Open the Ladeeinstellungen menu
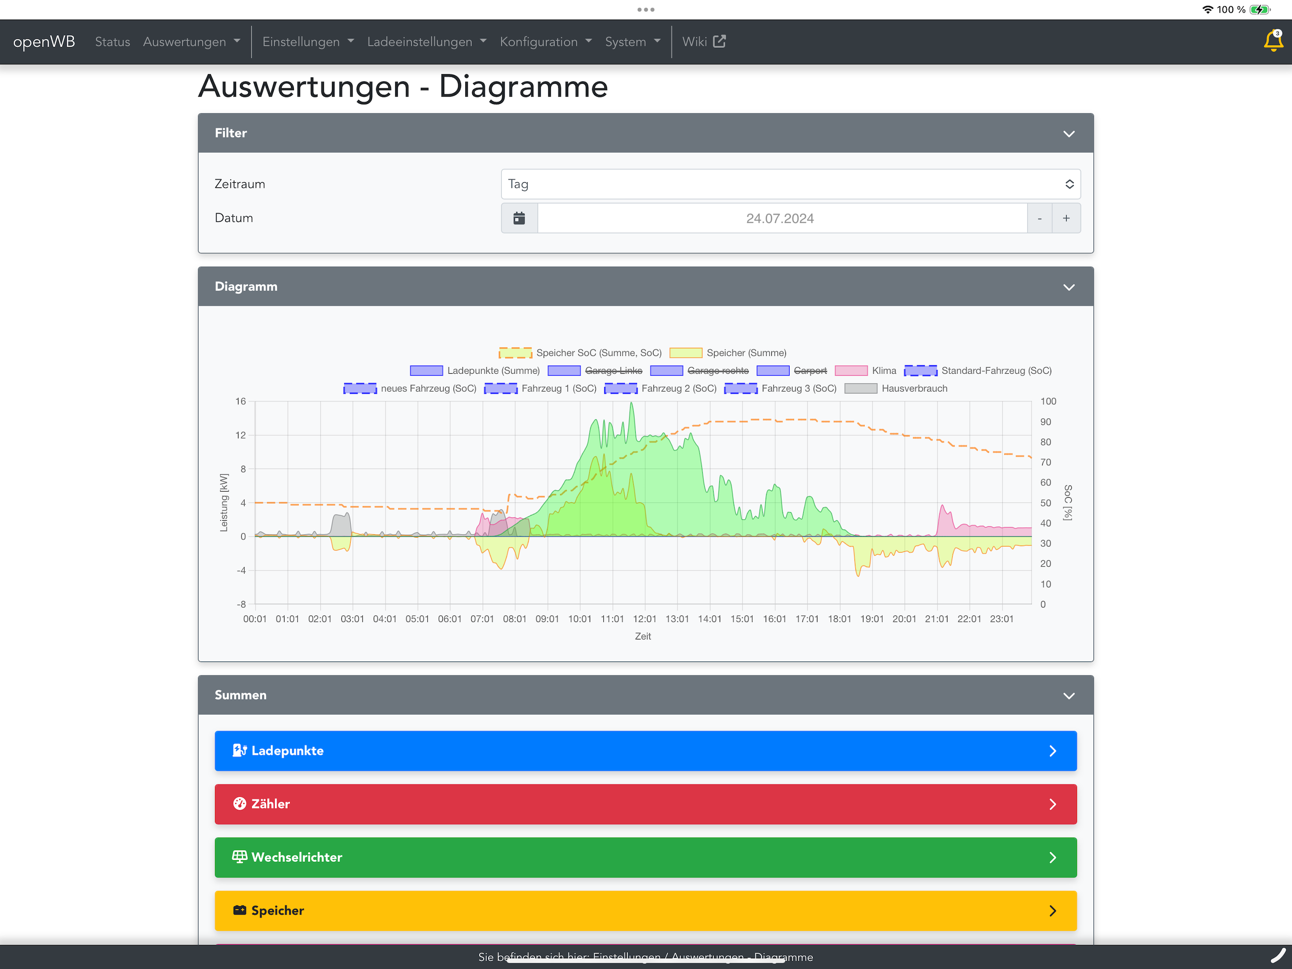Viewport: 1292px width, 969px height. (426, 41)
